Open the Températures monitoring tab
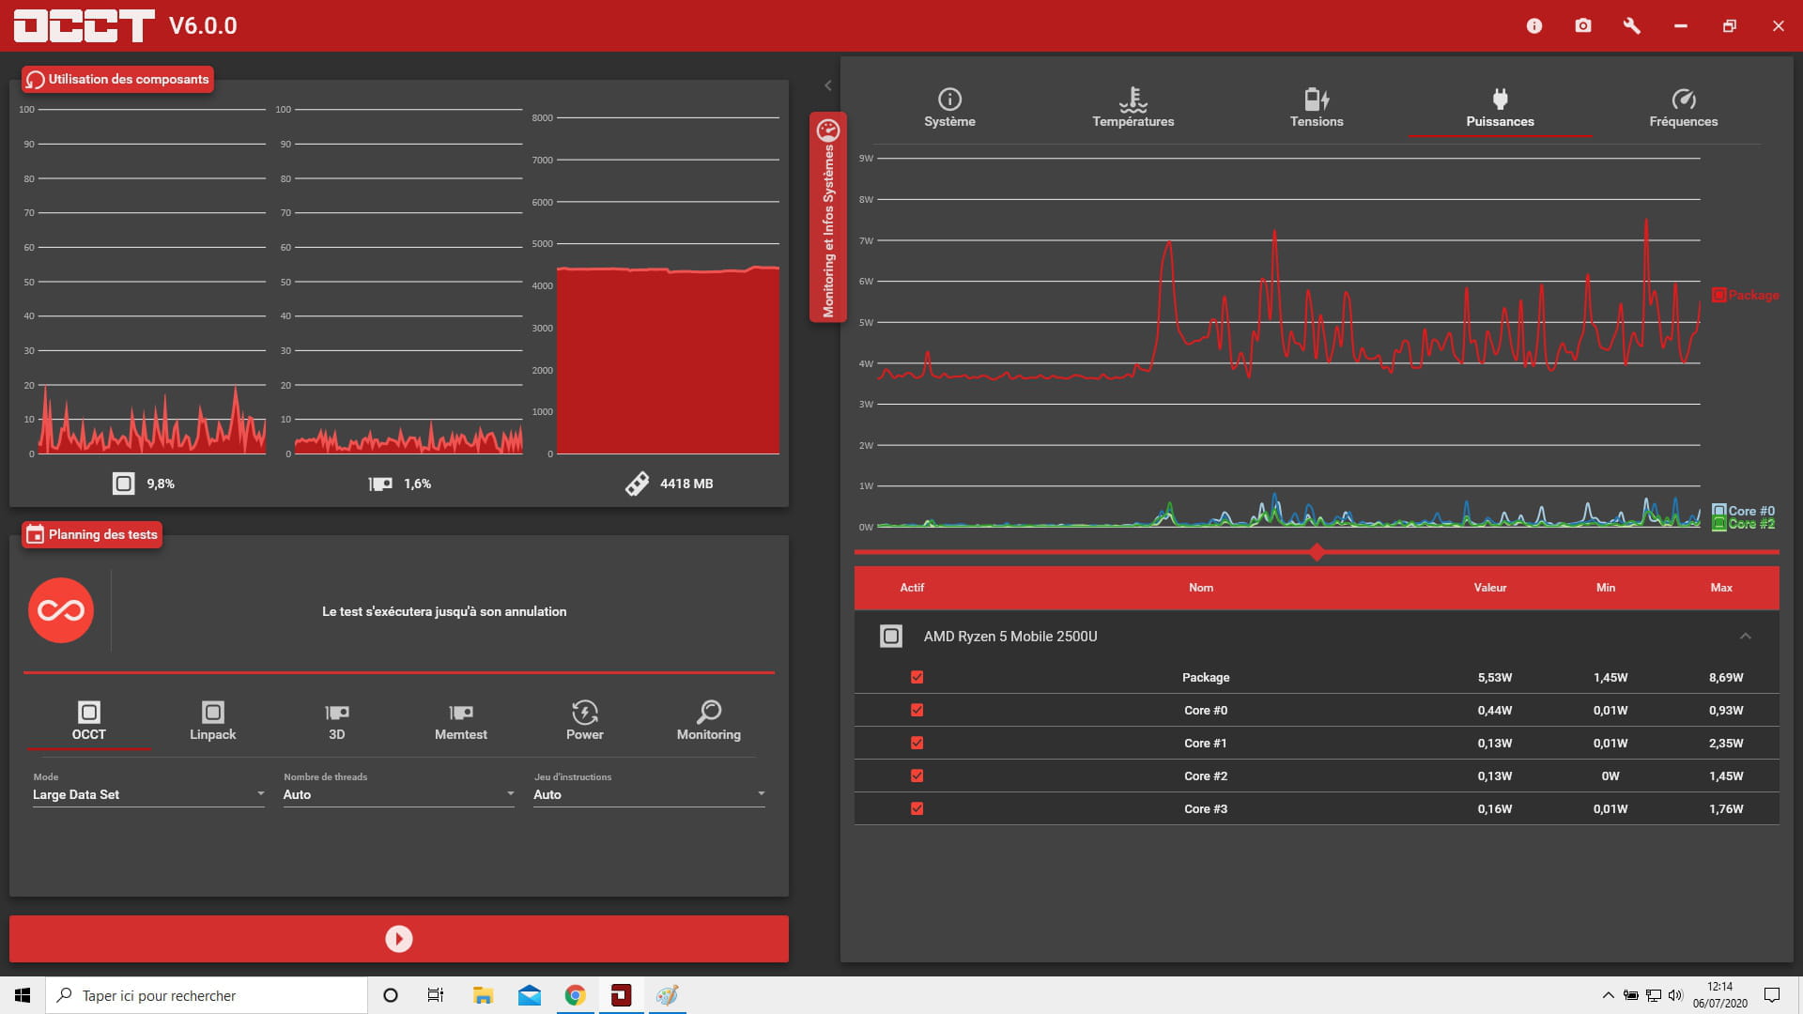 point(1133,108)
